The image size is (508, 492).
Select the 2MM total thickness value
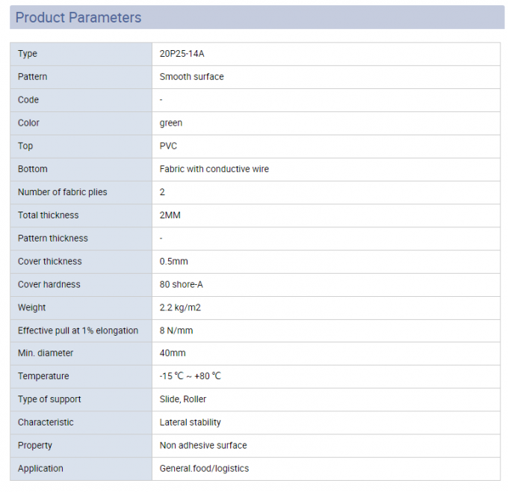coord(170,216)
